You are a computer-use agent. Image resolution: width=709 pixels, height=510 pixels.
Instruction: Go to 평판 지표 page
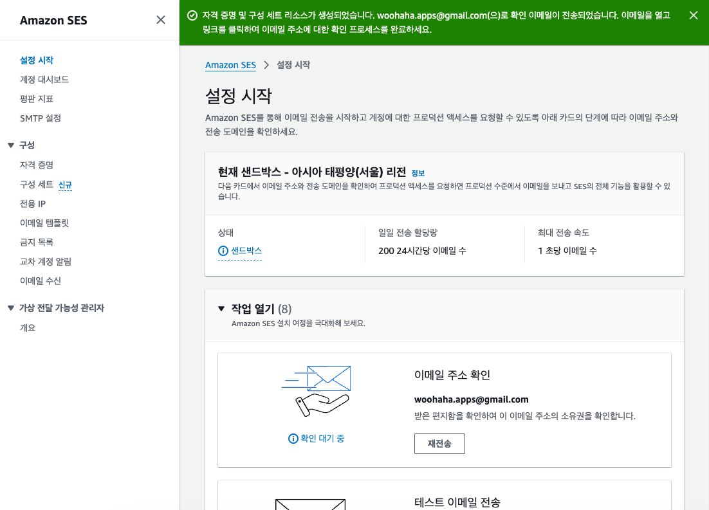[x=37, y=98]
